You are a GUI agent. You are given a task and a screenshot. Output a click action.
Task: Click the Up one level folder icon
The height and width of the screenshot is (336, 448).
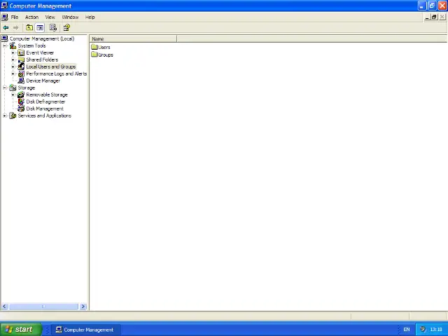pos(29,28)
